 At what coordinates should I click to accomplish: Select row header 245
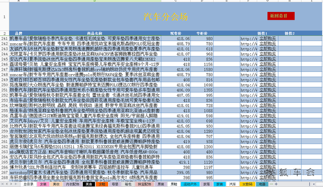point(4,59)
